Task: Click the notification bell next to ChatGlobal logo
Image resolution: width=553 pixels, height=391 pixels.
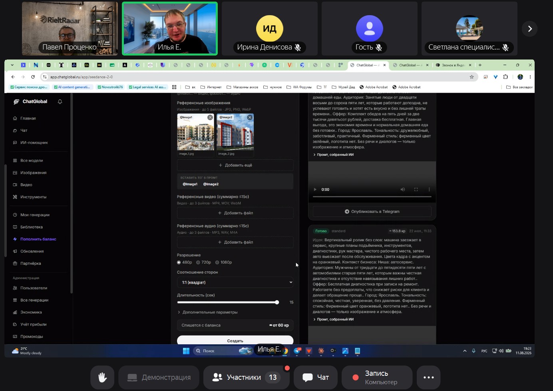Action: tap(60, 102)
